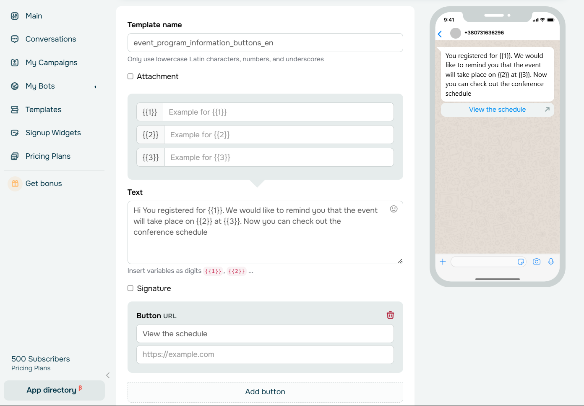Tick the Signature checkbox

[x=130, y=288]
